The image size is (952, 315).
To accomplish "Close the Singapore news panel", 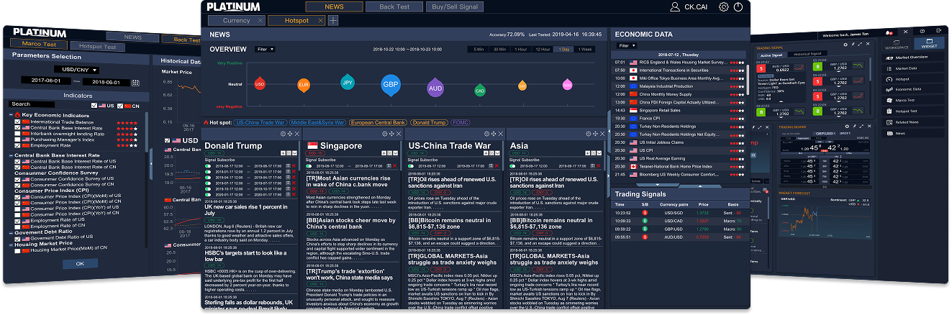I will [398, 134].
